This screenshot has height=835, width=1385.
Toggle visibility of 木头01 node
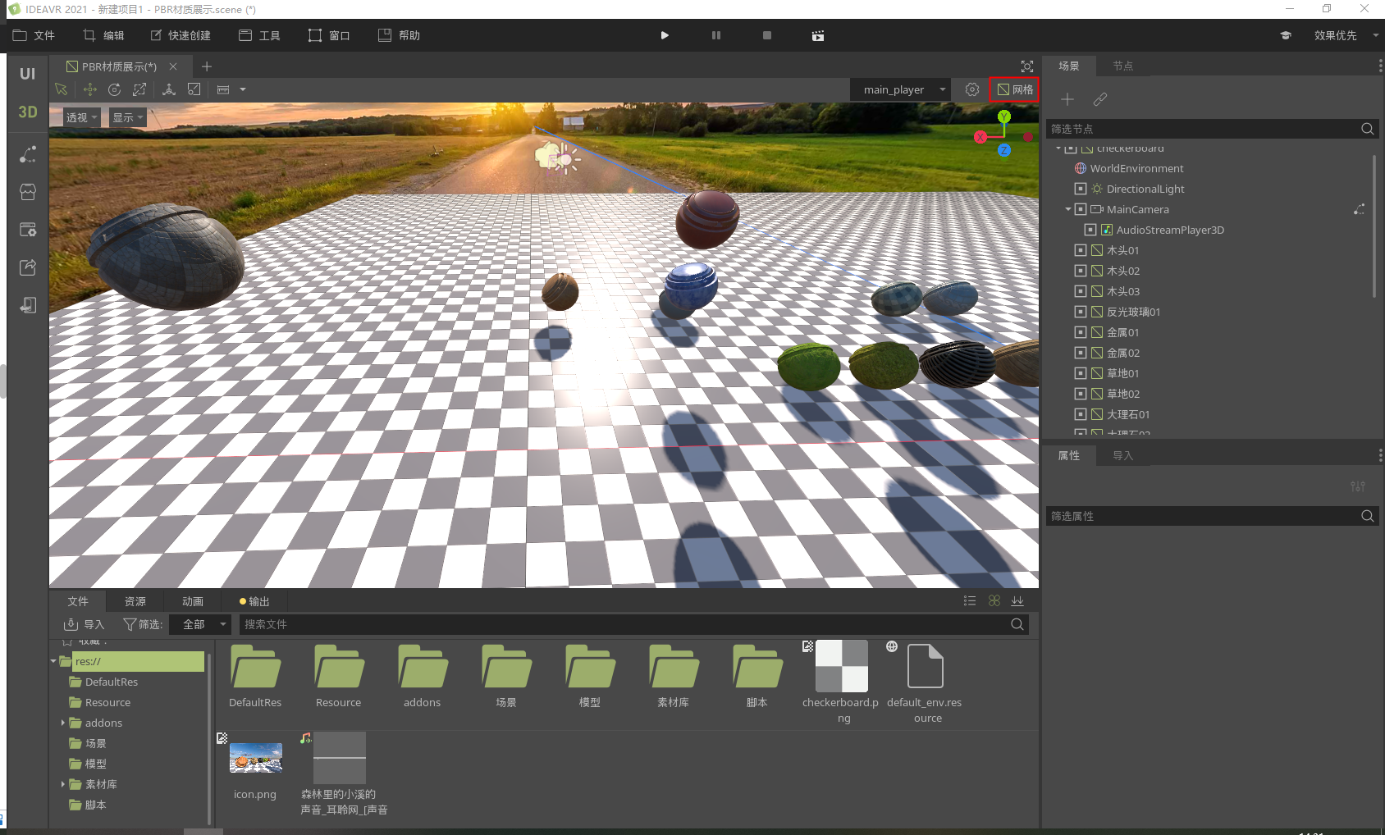[1081, 250]
